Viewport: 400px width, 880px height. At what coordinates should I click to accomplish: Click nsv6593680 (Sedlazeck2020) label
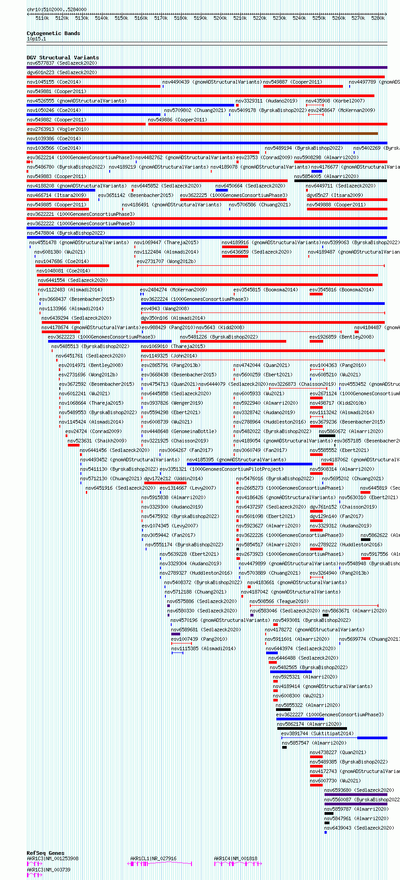pos(360,790)
